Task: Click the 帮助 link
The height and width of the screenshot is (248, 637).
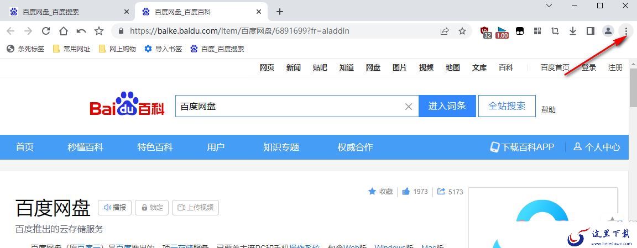Action: click(549, 109)
